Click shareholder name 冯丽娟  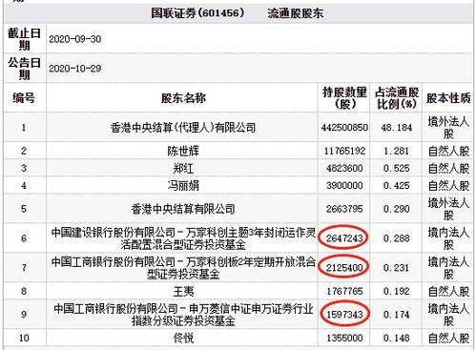tap(183, 186)
